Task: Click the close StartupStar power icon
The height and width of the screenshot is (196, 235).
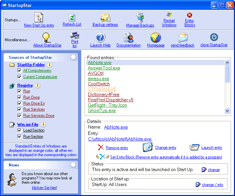Action: (x=214, y=37)
